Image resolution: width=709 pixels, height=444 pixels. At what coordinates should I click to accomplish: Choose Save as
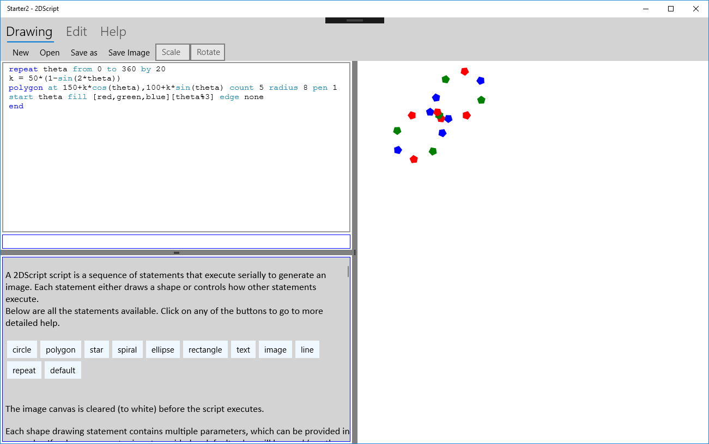click(x=84, y=53)
